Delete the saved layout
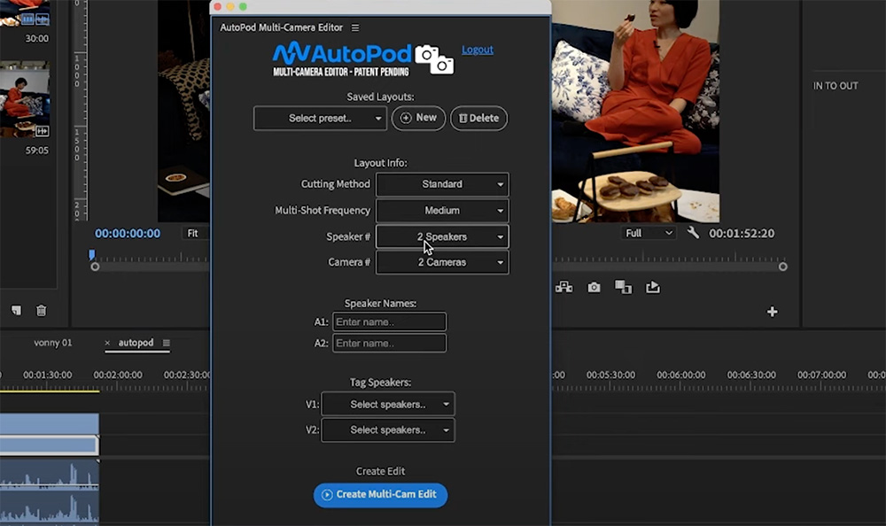The height and width of the screenshot is (526, 886). pos(478,118)
